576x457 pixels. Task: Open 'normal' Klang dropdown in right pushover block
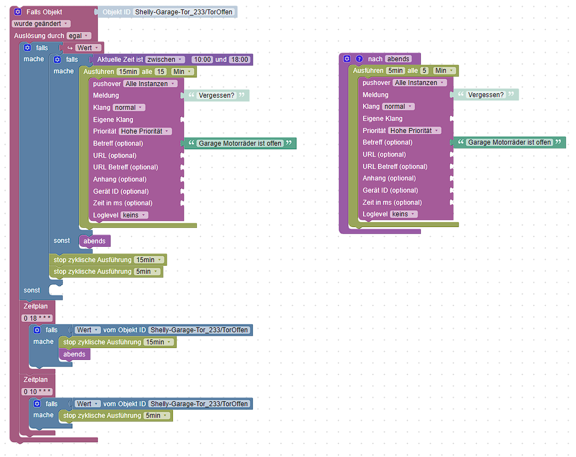398,107
